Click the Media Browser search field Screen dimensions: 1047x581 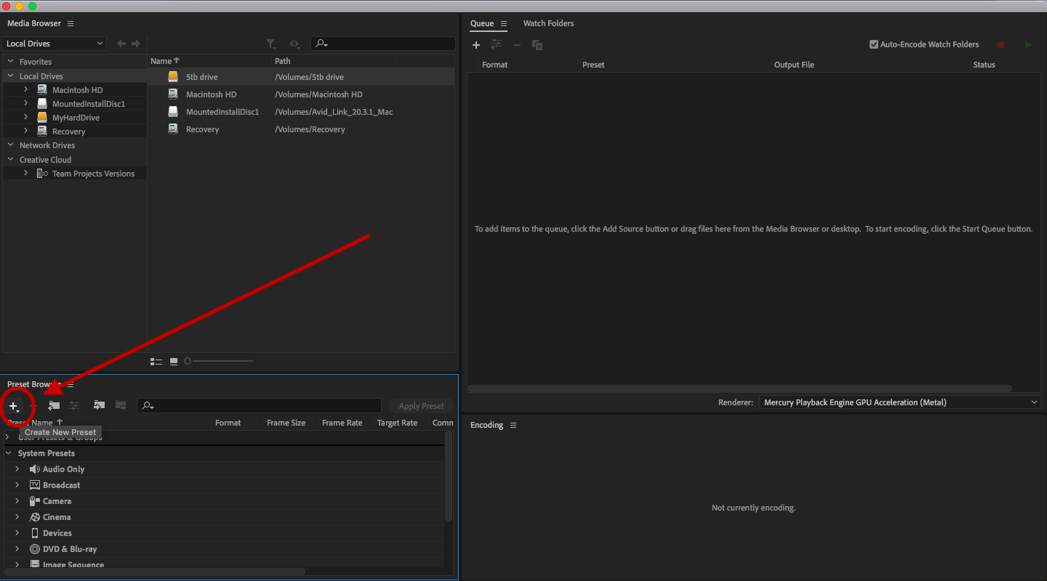383,44
